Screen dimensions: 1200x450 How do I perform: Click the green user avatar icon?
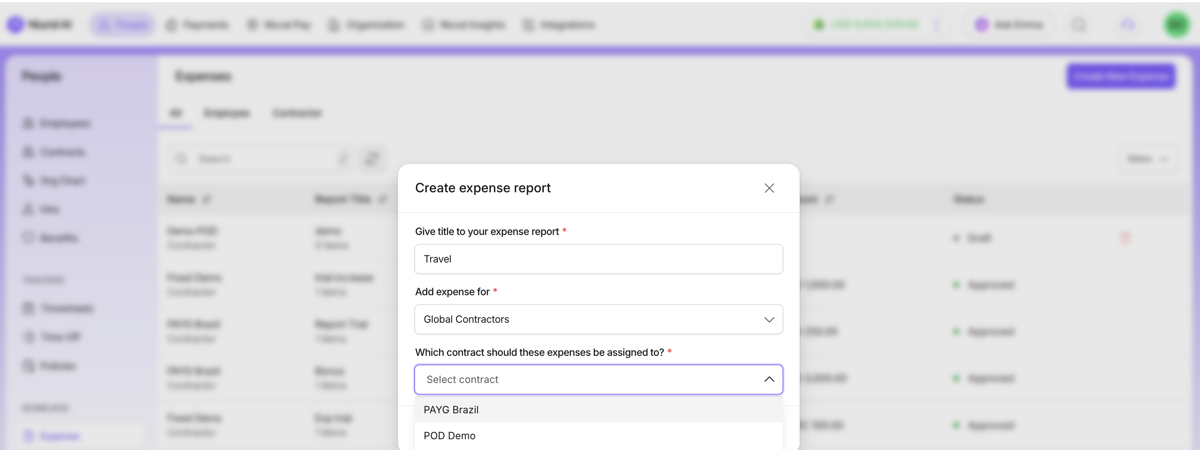click(1177, 24)
